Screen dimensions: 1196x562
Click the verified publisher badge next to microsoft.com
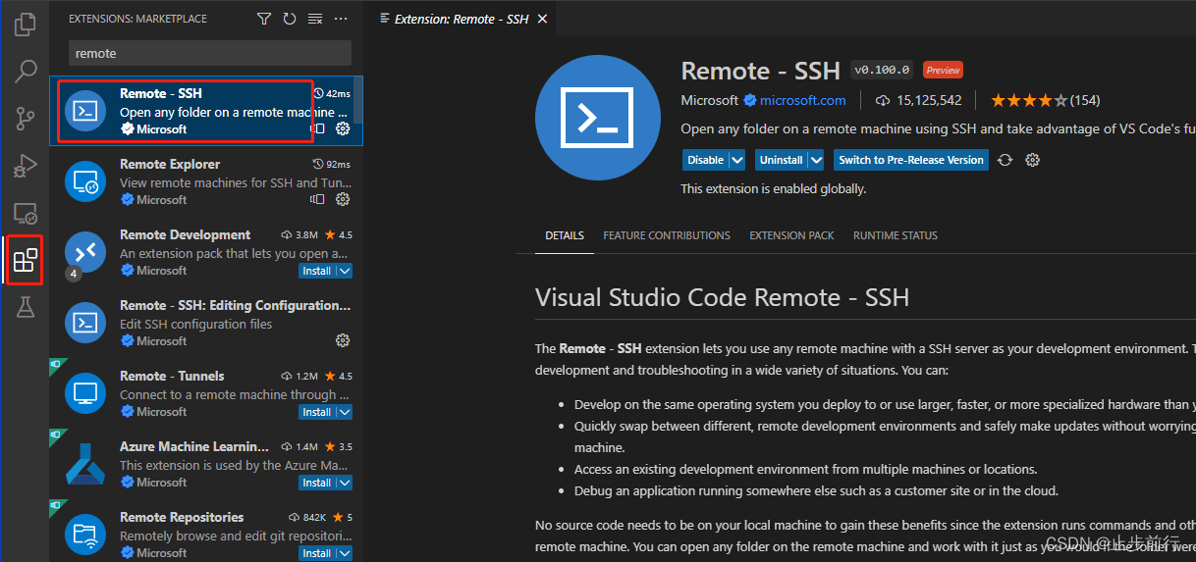[x=749, y=100]
